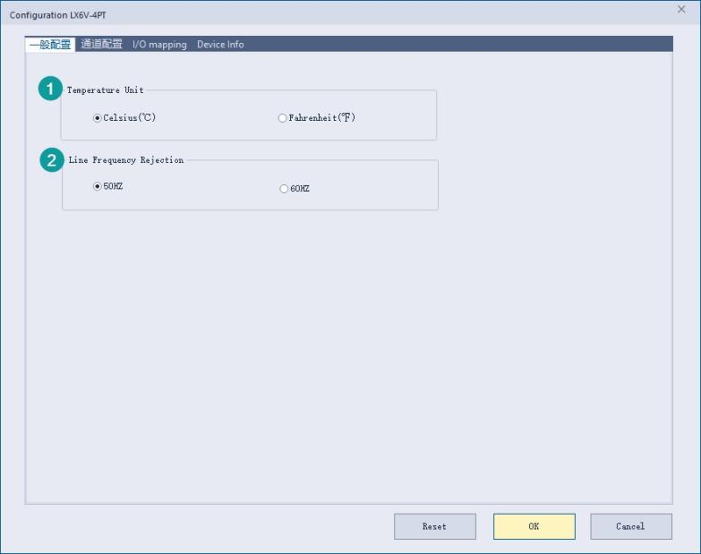Go to the I/O mapping tab

point(159,44)
